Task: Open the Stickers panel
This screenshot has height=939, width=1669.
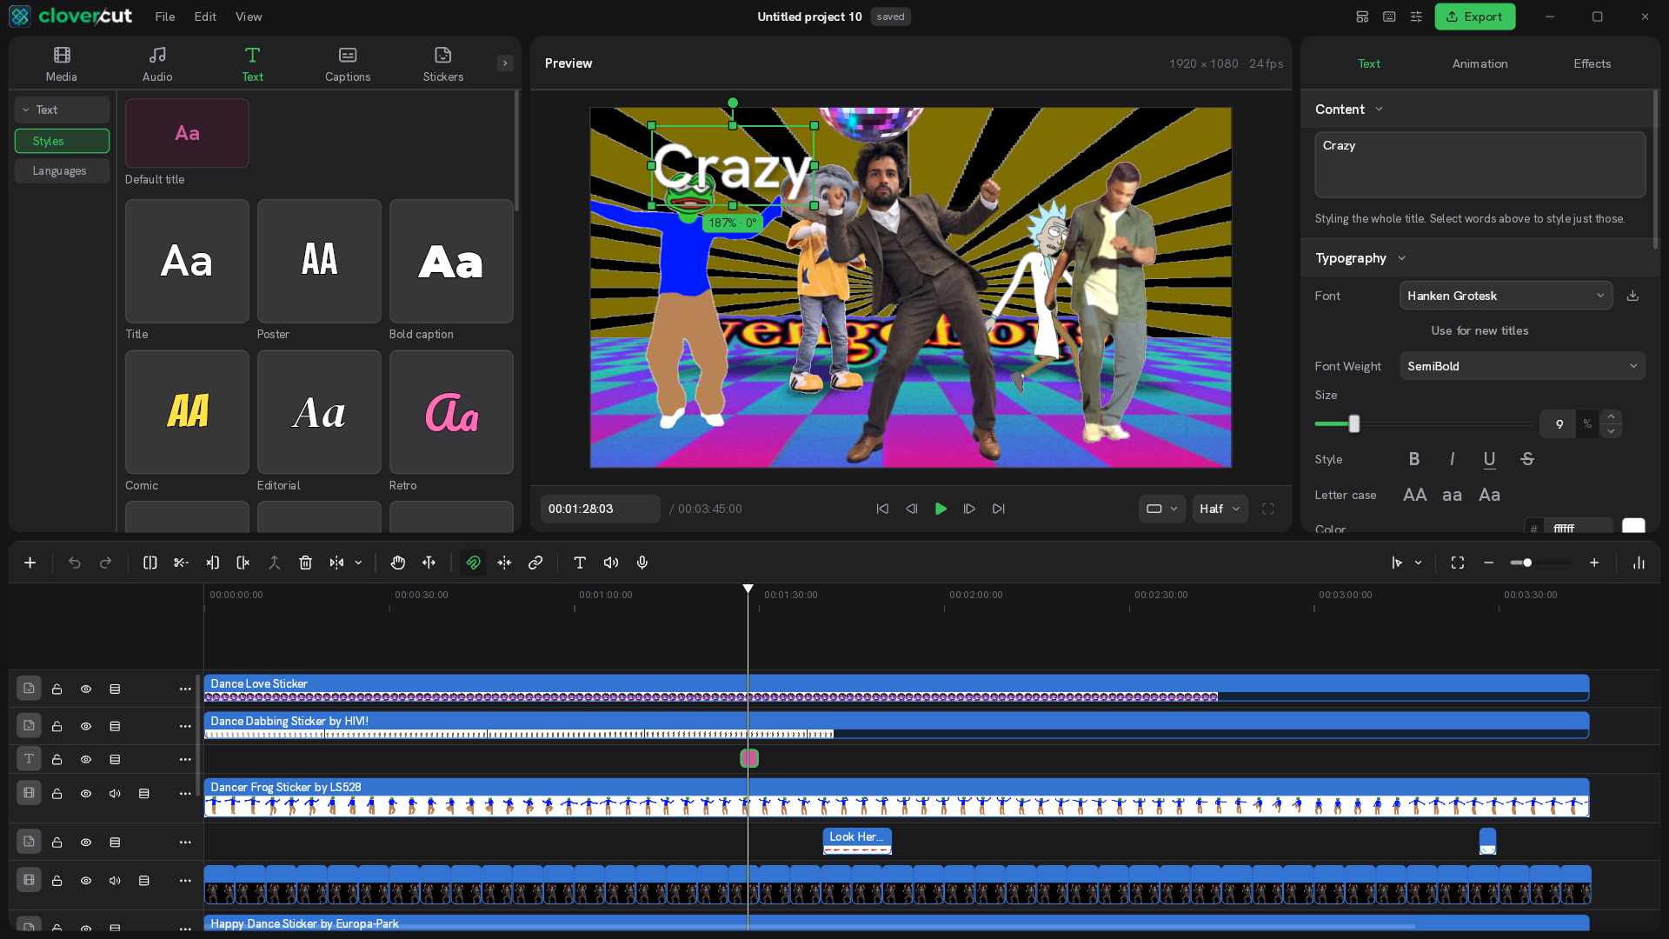Action: (442, 64)
